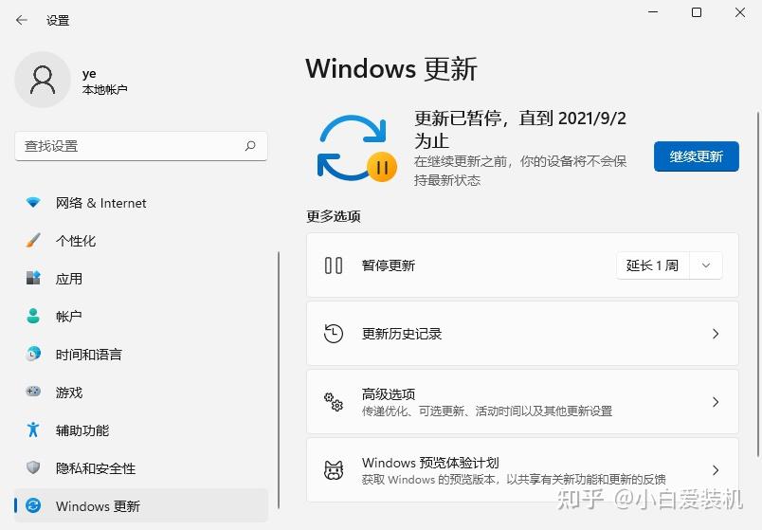Select the update history clock icon
The height and width of the screenshot is (530, 762).
pos(334,334)
